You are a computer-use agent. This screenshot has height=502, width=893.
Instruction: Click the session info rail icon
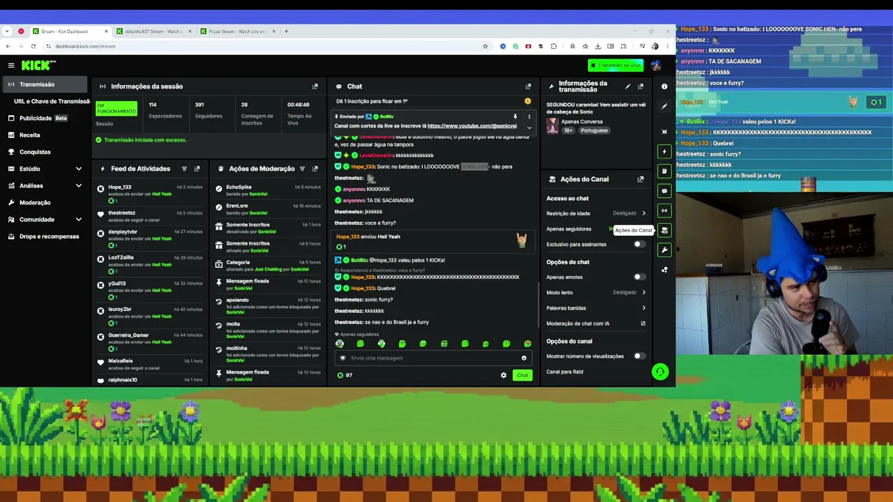tap(664, 211)
